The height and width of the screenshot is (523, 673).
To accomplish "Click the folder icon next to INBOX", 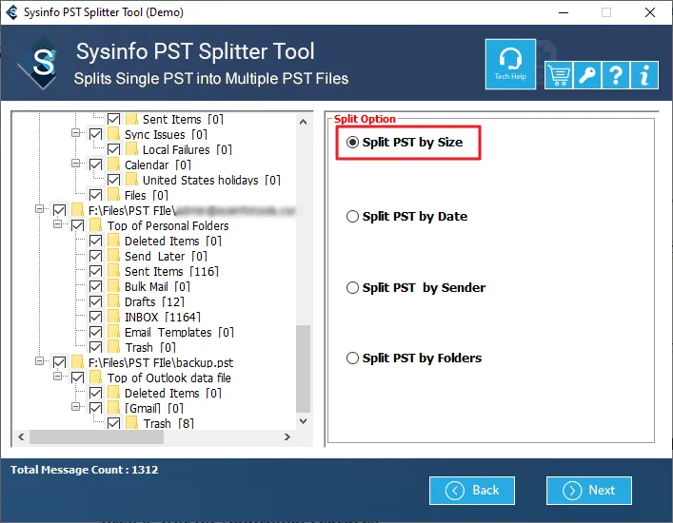I will [113, 318].
